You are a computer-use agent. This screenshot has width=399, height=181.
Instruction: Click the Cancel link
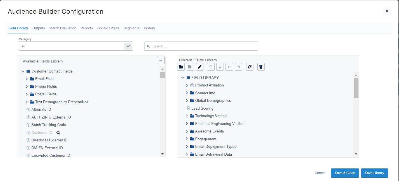click(320, 173)
